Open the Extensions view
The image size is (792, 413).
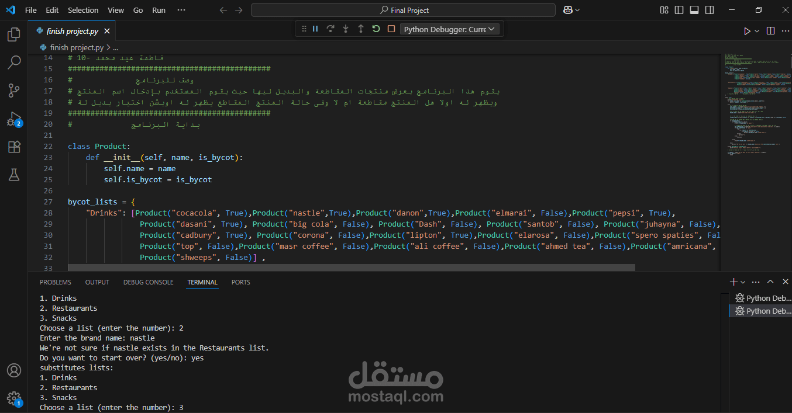(x=14, y=147)
